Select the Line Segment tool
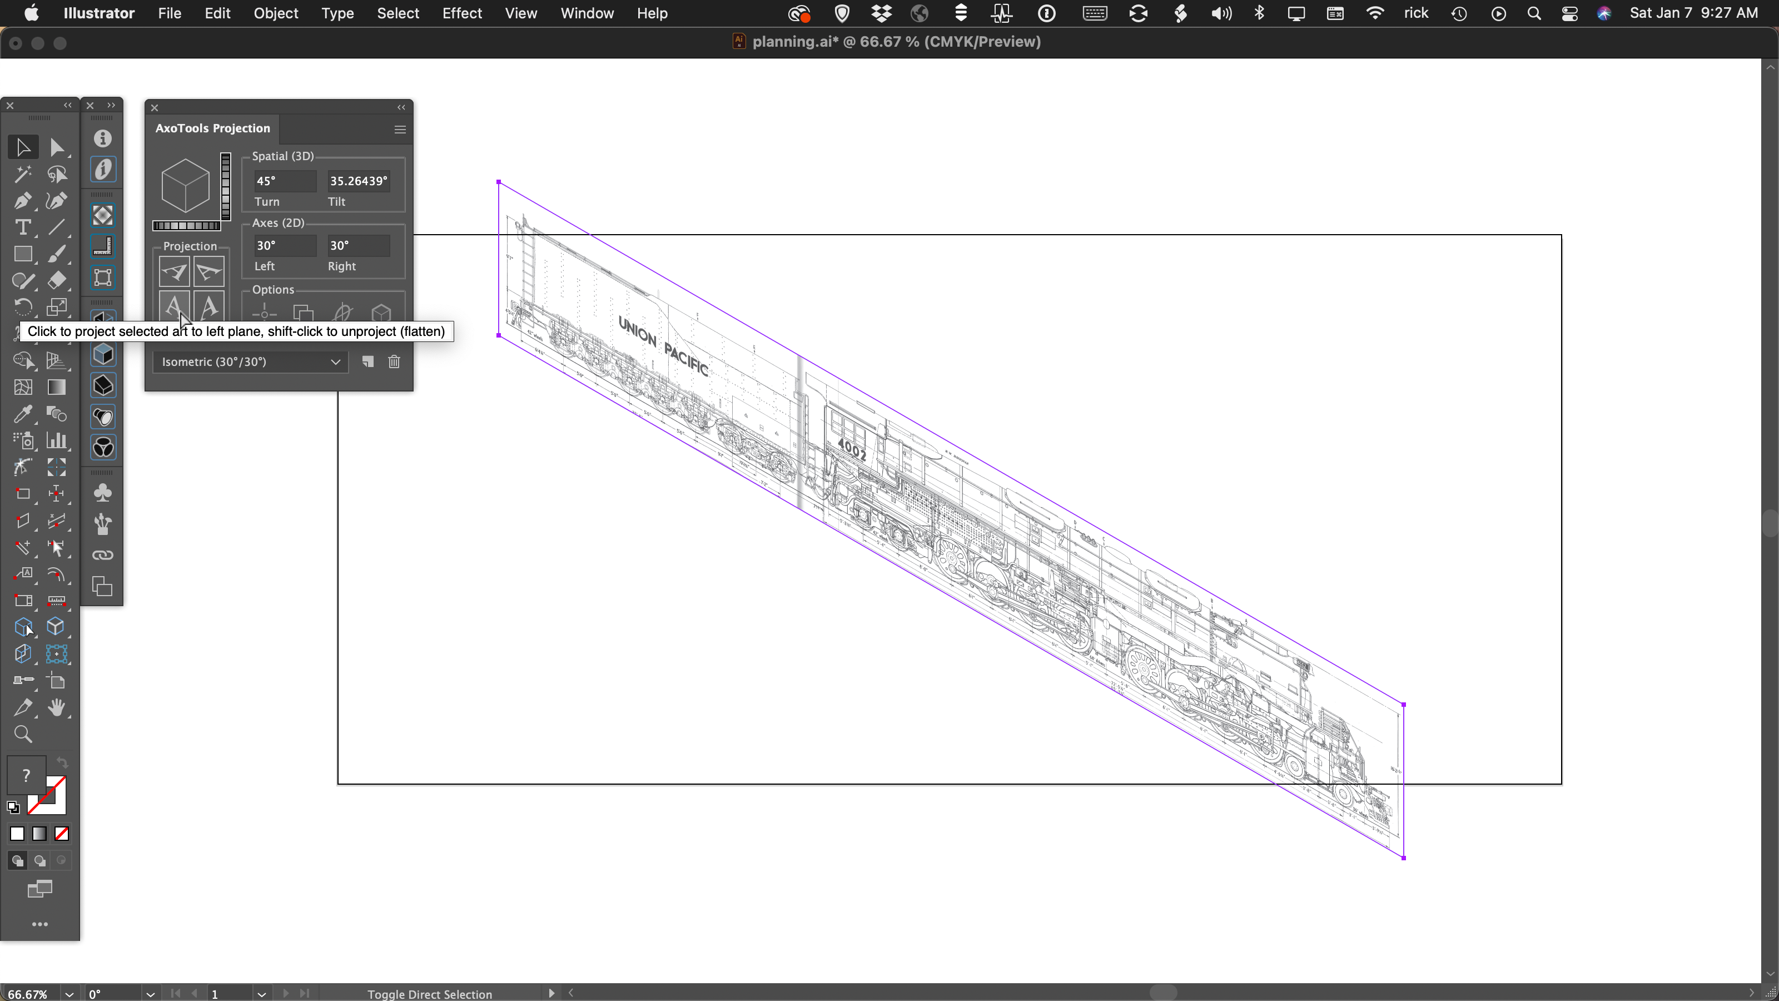1779x1001 pixels. (x=57, y=227)
